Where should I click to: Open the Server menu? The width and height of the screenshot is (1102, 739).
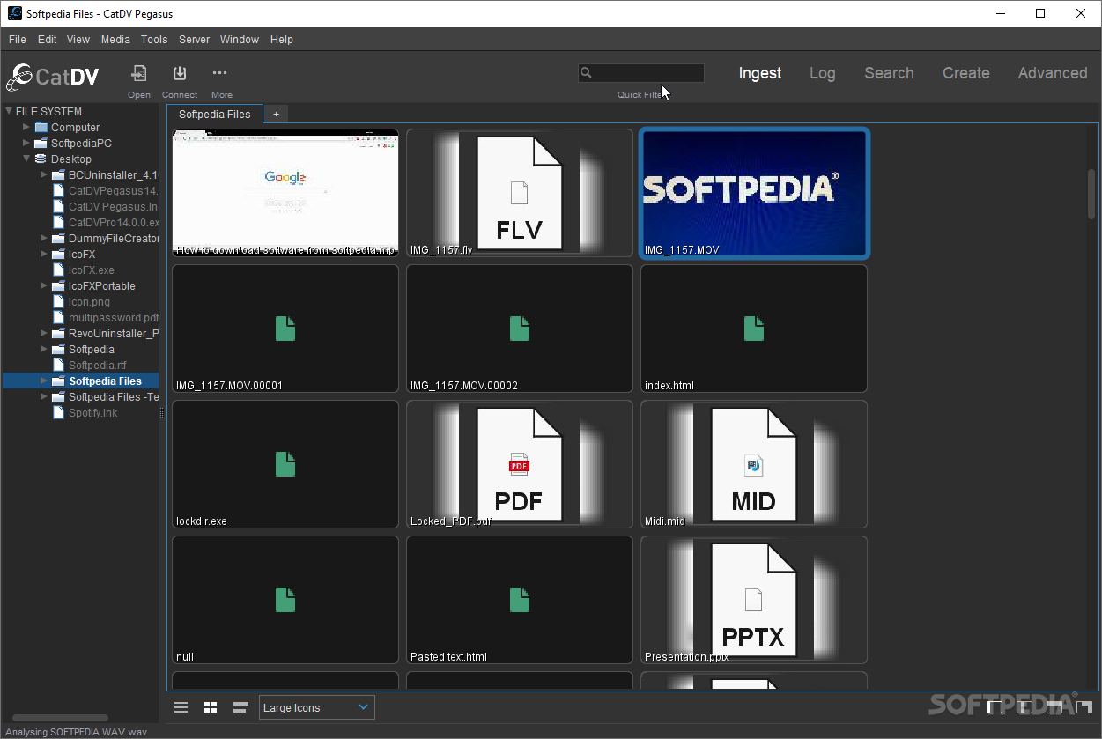click(x=194, y=40)
